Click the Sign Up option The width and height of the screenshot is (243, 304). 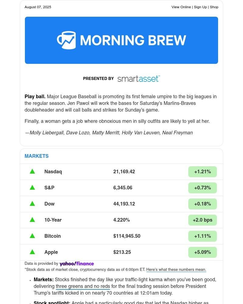coord(200,7)
